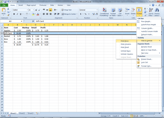This screenshot has width=164, height=118.
Task: Click Format Cells in Format menu
Action: pos(146,66)
